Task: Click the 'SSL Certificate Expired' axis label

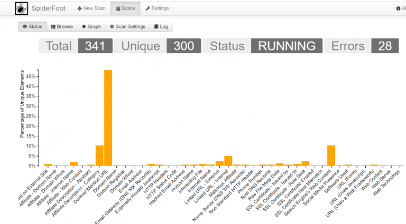Action: click(295, 188)
